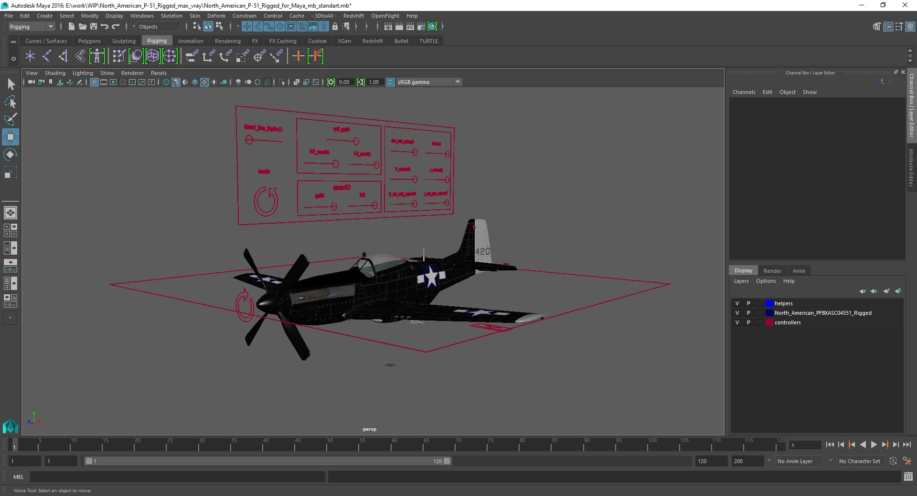Toggle visibility V of North_American_PFBXASC04551_Rigged layer
The image size is (917, 496).
pyautogui.click(x=737, y=313)
